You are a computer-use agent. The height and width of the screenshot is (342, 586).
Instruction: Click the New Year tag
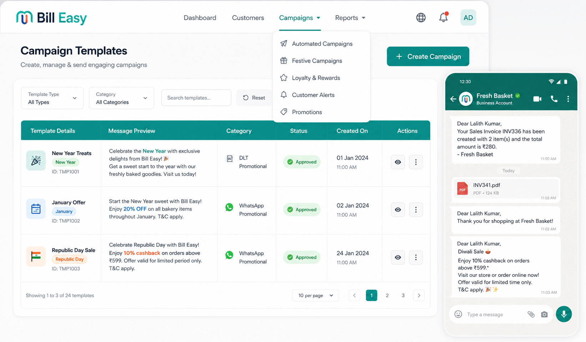66,162
